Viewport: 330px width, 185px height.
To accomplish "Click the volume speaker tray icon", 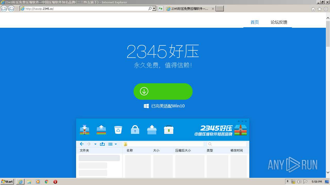I will point(299,182).
